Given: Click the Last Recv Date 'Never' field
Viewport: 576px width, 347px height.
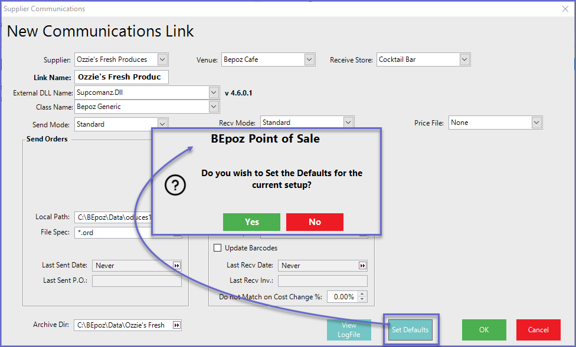Looking at the screenshot, I should [319, 266].
